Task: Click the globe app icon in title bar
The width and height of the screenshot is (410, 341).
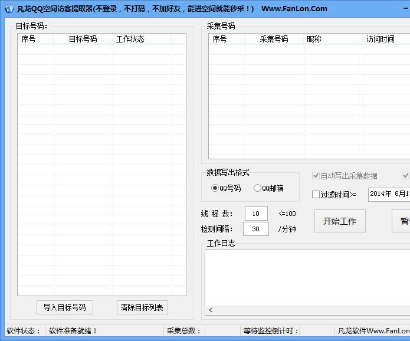Action: 9,9
